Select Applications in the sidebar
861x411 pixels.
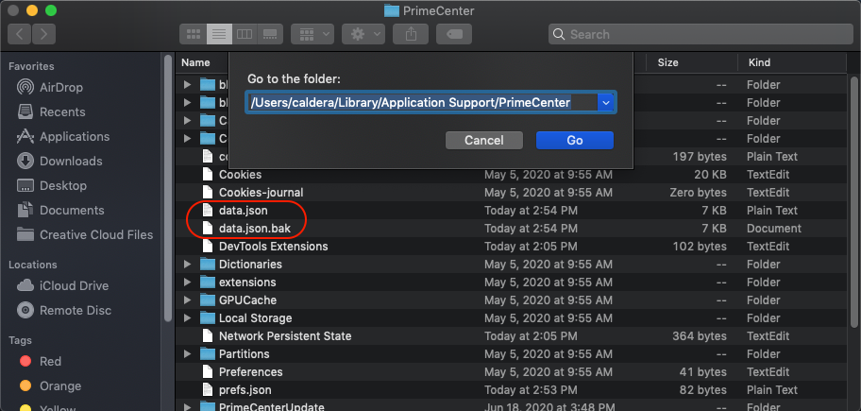(x=75, y=136)
